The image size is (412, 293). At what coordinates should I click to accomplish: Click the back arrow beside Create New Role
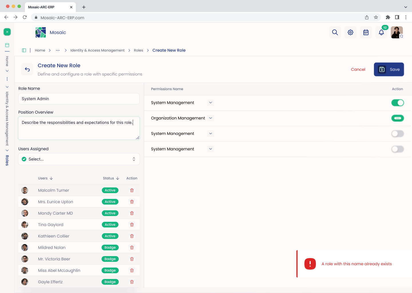click(27, 70)
